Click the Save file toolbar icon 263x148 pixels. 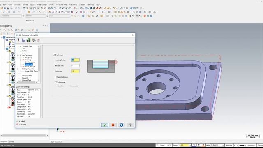pyautogui.click(x=5, y=8)
